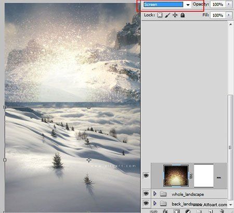Hide the whole_landscape group
The image size is (234, 213).
(146, 193)
